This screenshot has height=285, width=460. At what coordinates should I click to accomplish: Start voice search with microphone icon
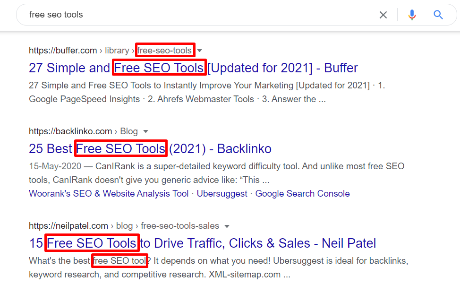(412, 15)
